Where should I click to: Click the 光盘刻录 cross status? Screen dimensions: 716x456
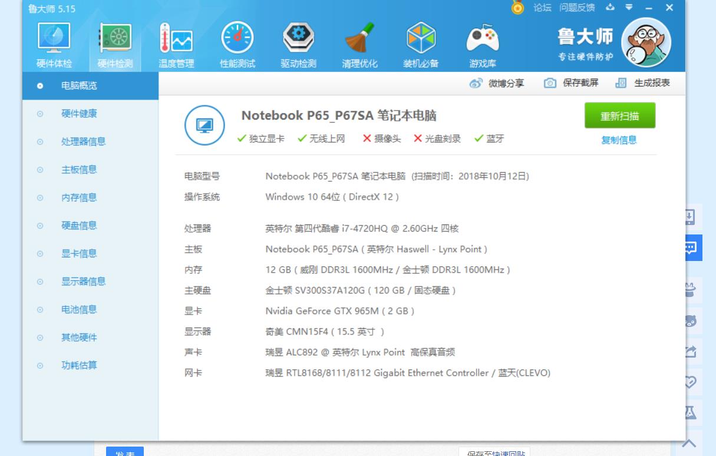tap(437, 139)
